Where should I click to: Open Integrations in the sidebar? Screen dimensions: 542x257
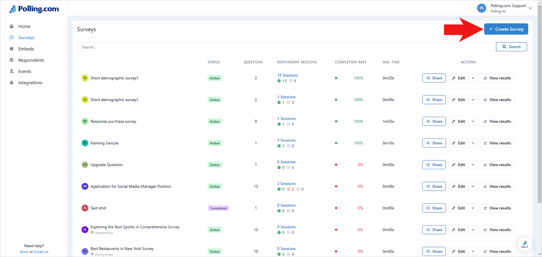30,83
